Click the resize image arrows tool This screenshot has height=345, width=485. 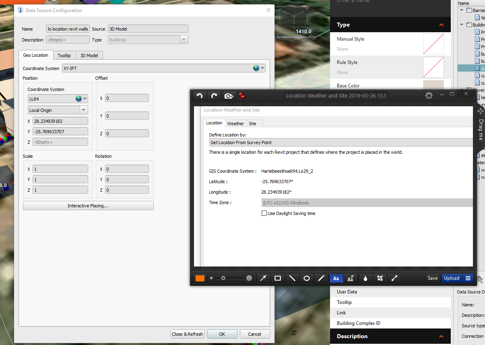click(x=394, y=278)
